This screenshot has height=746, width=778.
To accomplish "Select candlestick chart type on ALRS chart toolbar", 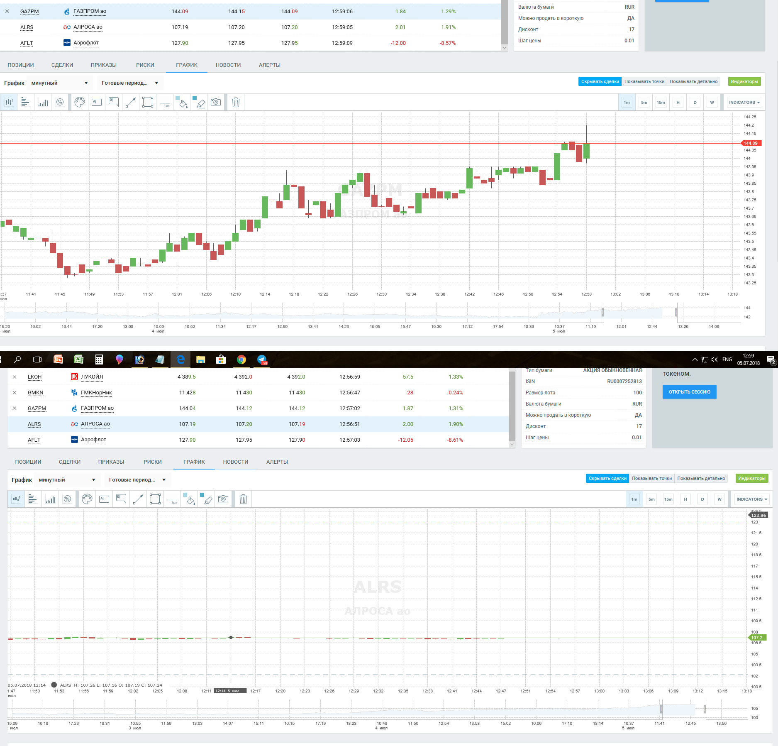I will pyautogui.click(x=16, y=499).
